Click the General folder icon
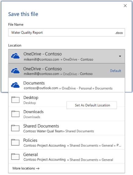The height and width of the screenshot is (175, 133). 15,157
